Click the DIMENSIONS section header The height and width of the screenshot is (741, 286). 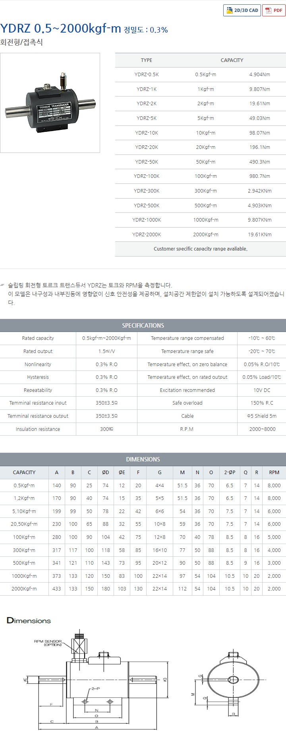pos(143,459)
